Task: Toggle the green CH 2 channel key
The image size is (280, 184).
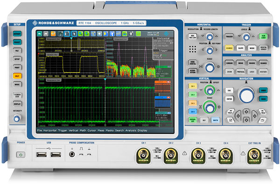Action: [x=193, y=95]
